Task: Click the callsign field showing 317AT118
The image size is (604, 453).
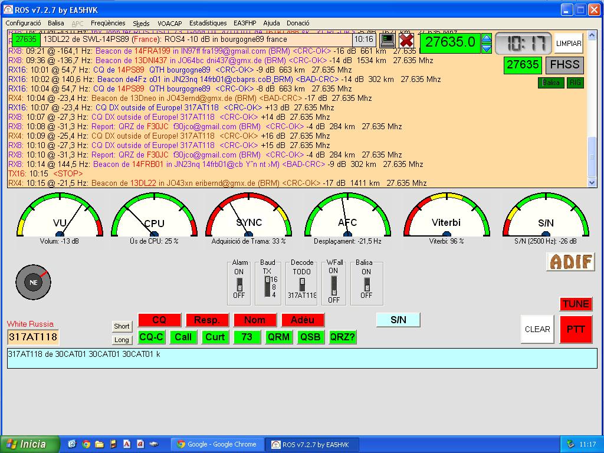Action: (33, 337)
